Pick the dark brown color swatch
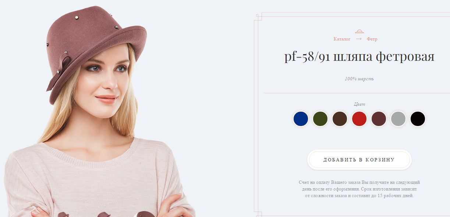The height and width of the screenshot is (217, 450). point(340,119)
